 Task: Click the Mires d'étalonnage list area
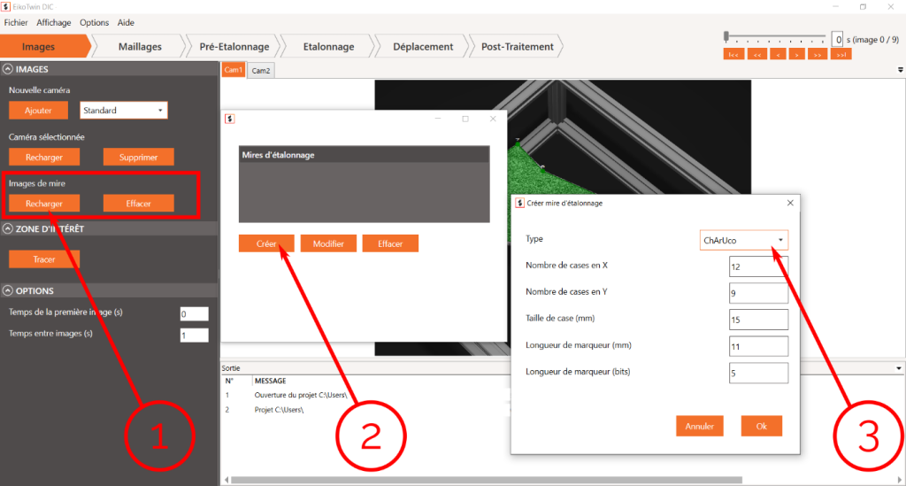coord(364,192)
